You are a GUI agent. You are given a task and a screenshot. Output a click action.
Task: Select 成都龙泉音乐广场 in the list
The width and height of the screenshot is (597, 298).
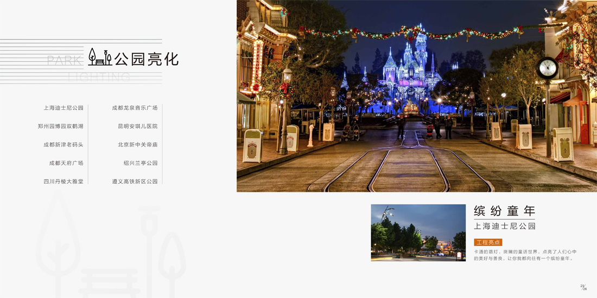135,108
